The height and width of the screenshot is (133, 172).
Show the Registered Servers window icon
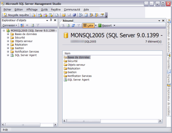81,15
